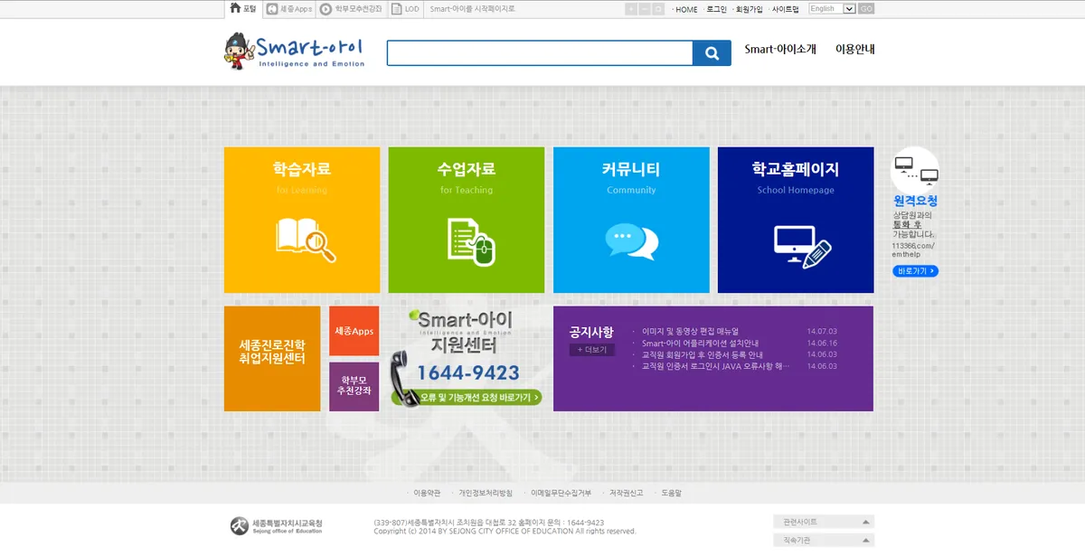1085x556 pixels.
Task: Open 공지사항 더보기 for more notices
Action: [592, 350]
